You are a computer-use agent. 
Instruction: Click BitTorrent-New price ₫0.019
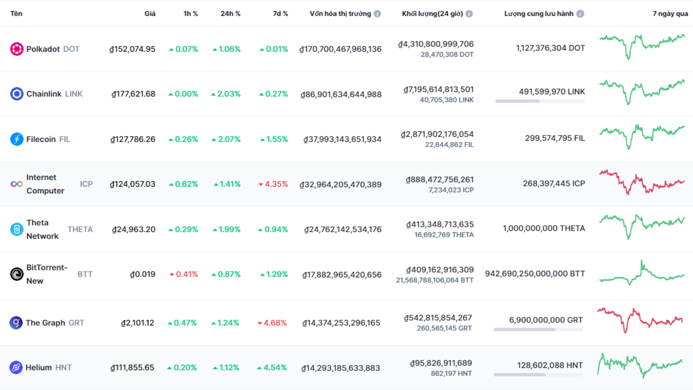click(143, 274)
